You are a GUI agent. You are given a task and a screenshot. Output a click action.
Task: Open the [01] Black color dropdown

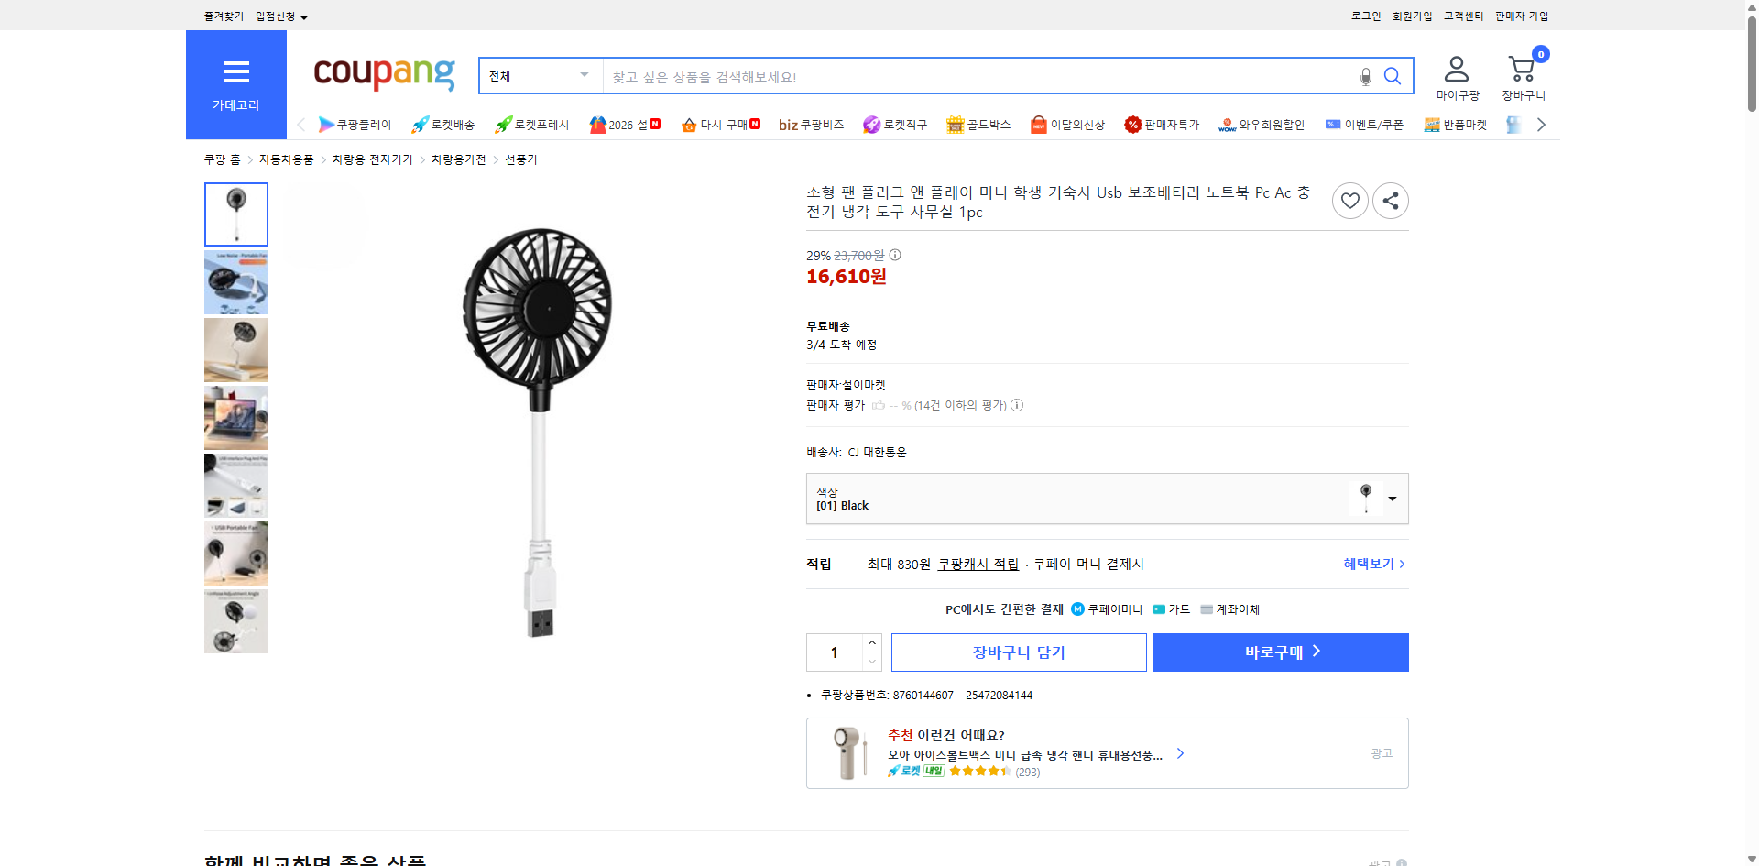(1393, 499)
